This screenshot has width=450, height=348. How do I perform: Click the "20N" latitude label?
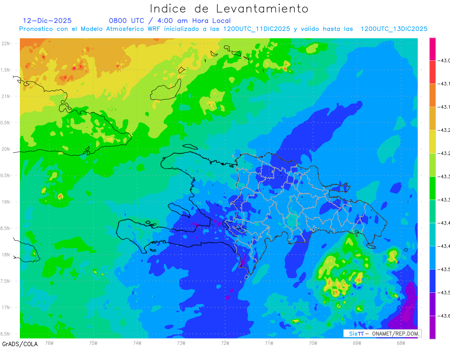6,149
